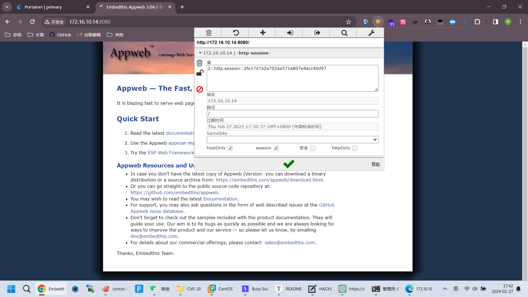This screenshot has height=297, width=528.
Task: Submit cookie changes with green checkmark
Action: pyautogui.click(x=288, y=164)
